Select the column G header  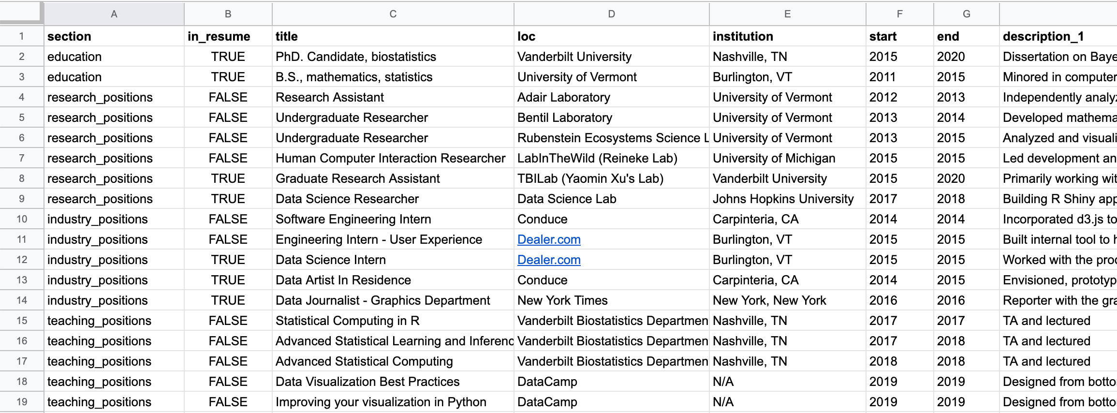(966, 14)
